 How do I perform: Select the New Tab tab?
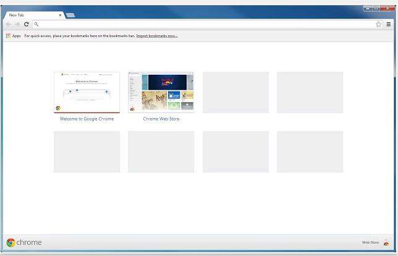pyautogui.click(x=33, y=15)
